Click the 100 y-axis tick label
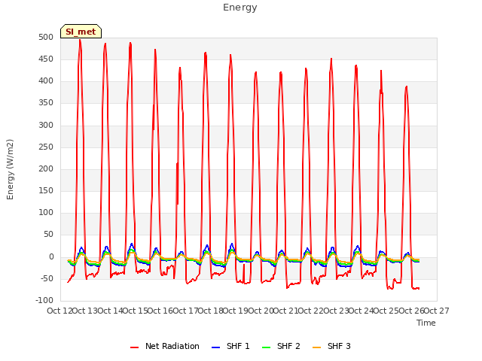The height and width of the screenshot is (361, 482). click(x=46, y=212)
